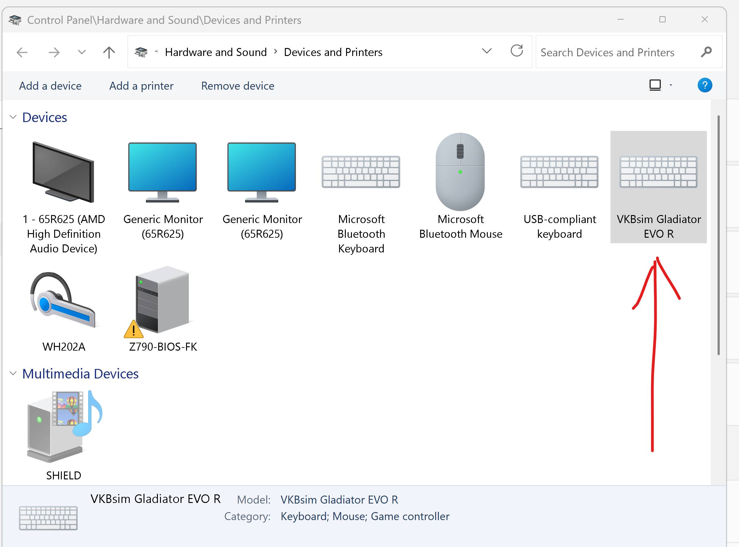Viewport: 739px width, 547px height.
Task: Maximize the Devices and Printers window
Action: (x=662, y=20)
